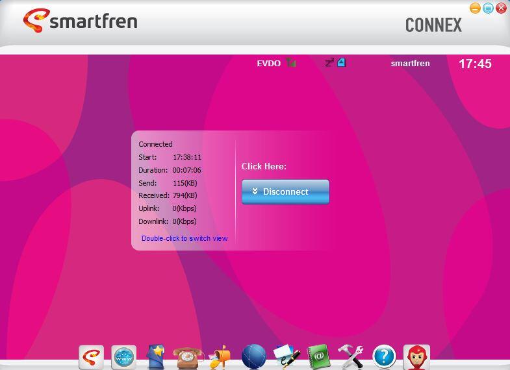Open the pen and card icon

286,356
